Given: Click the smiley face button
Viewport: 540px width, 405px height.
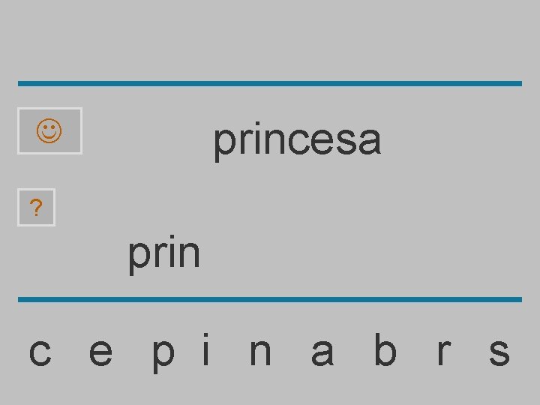Looking at the screenshot, I should [x=50, y=130].
